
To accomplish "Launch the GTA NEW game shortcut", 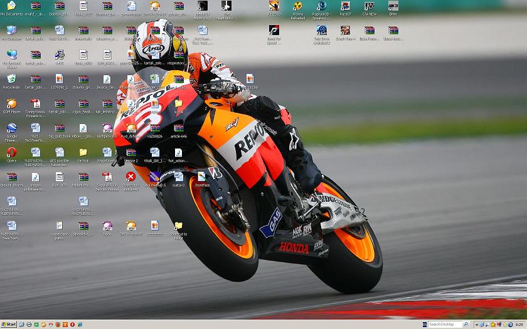I will (x=369, y=6).
